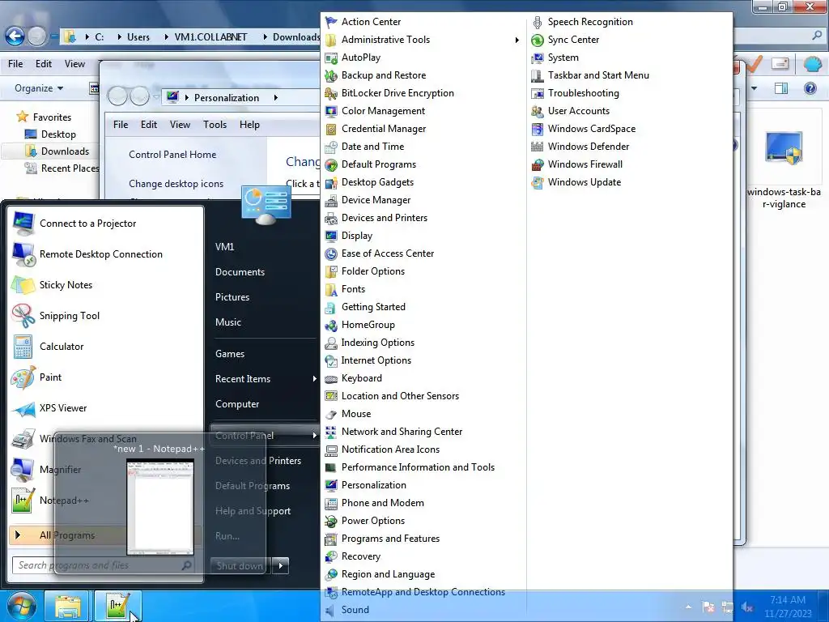Click Keyboard icon

coord(331,379)
